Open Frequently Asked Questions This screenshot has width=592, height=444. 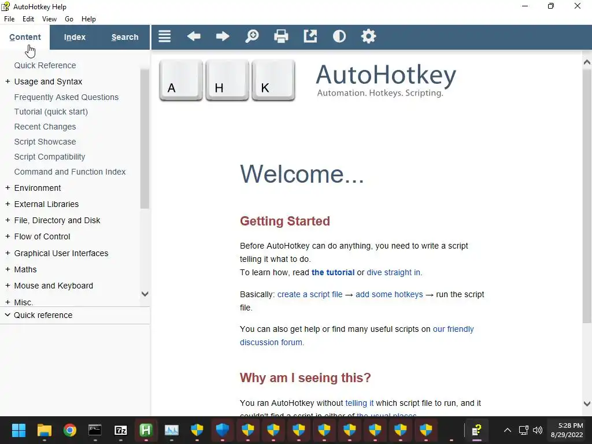66,97
